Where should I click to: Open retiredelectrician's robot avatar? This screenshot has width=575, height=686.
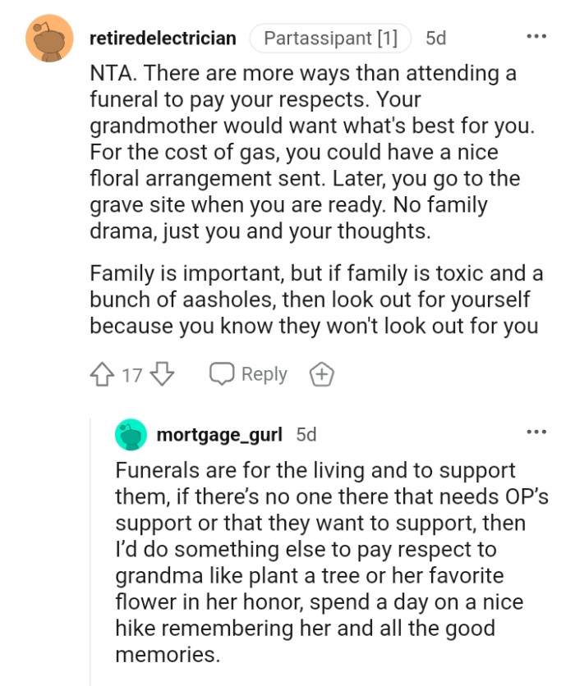[x=46, y=37]
